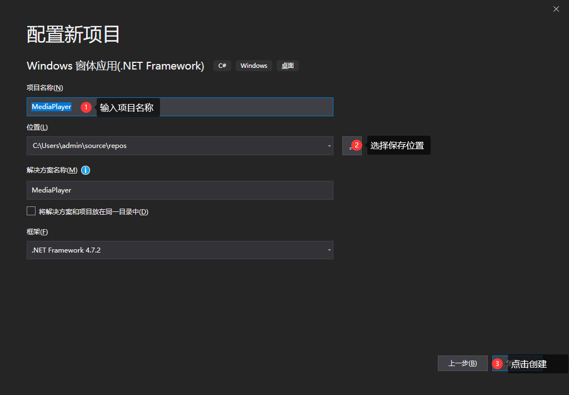This screenshot has height=395, width=569.
Task: Click the 桌面 project type tag
Action: 287,66
